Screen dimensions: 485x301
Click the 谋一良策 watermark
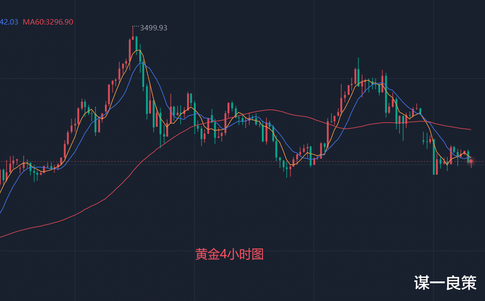[x=445, y=282]
